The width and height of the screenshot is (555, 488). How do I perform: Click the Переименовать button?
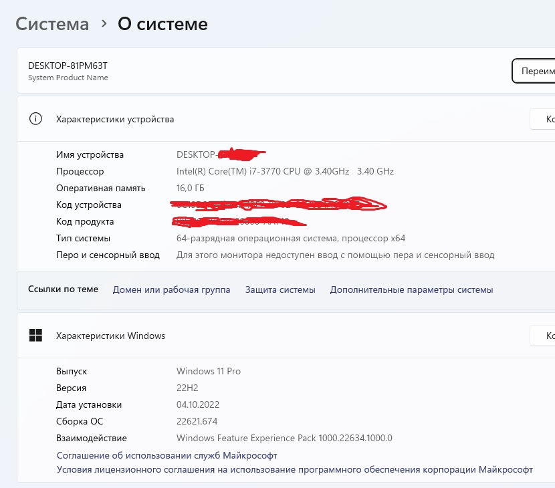coord(534,71)
